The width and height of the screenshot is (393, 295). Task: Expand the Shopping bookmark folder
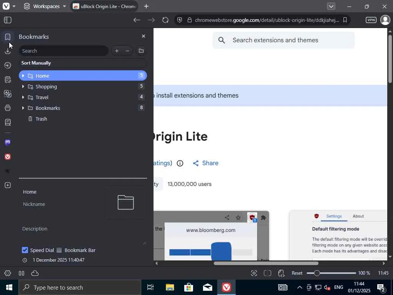tap(23, 86)
